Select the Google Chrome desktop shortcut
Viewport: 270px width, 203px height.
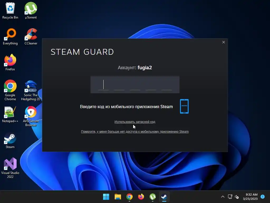(10, 90)
